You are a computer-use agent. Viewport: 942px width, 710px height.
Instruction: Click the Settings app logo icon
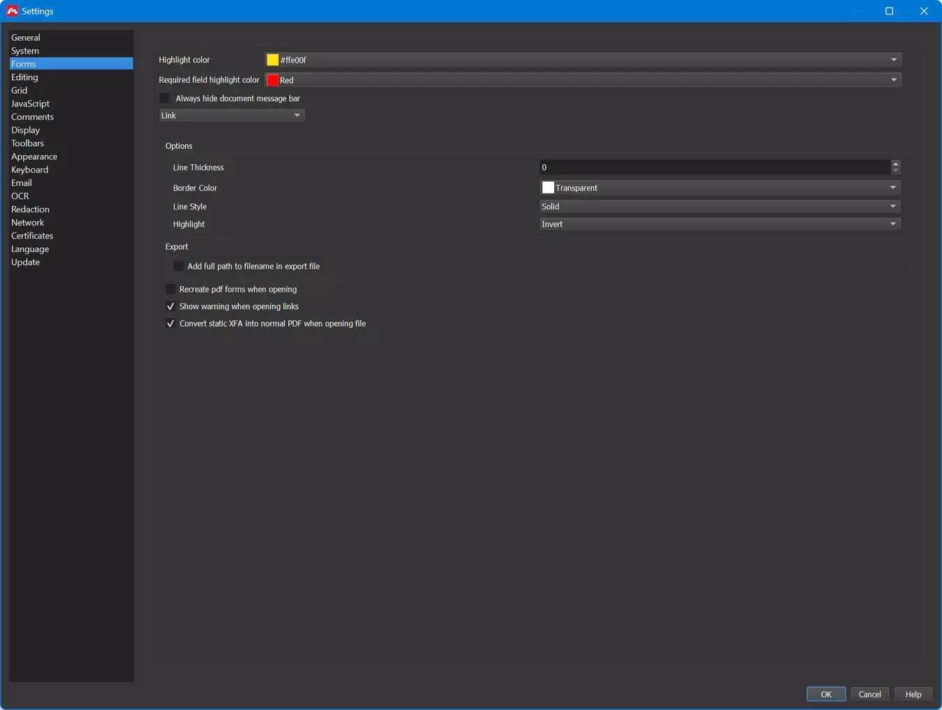[x=12, y=11]
